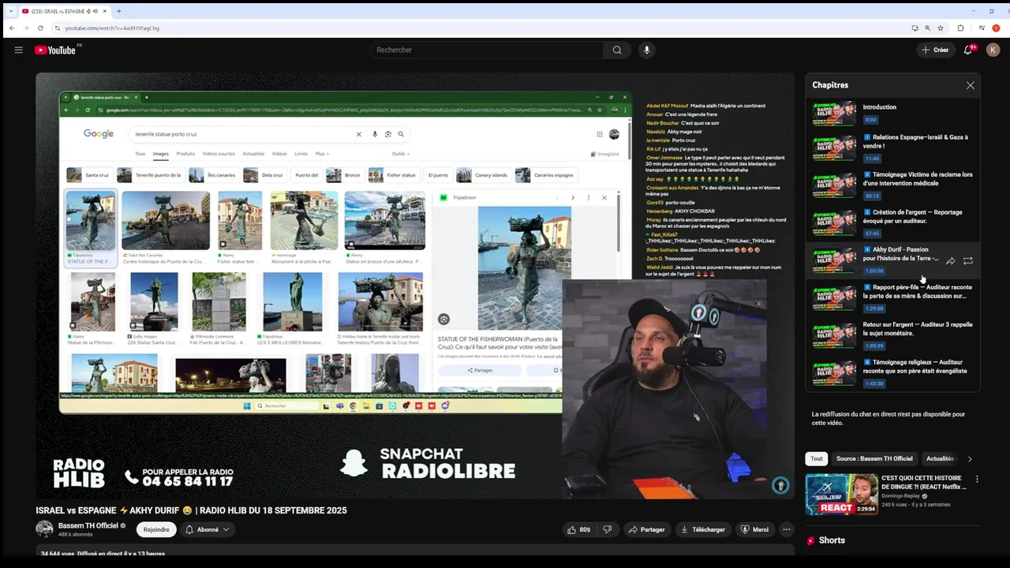The width and height of the screenshot is (1010, 568).
Task: Jump to Retour sur l'argent chapter
Action: point(892,335)
